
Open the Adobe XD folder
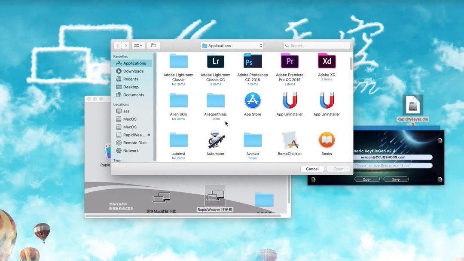click(326, 61)
